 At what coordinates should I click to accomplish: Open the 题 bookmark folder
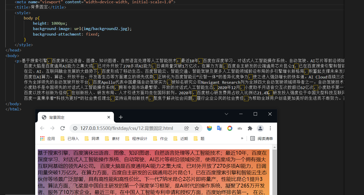coord(199,138)
